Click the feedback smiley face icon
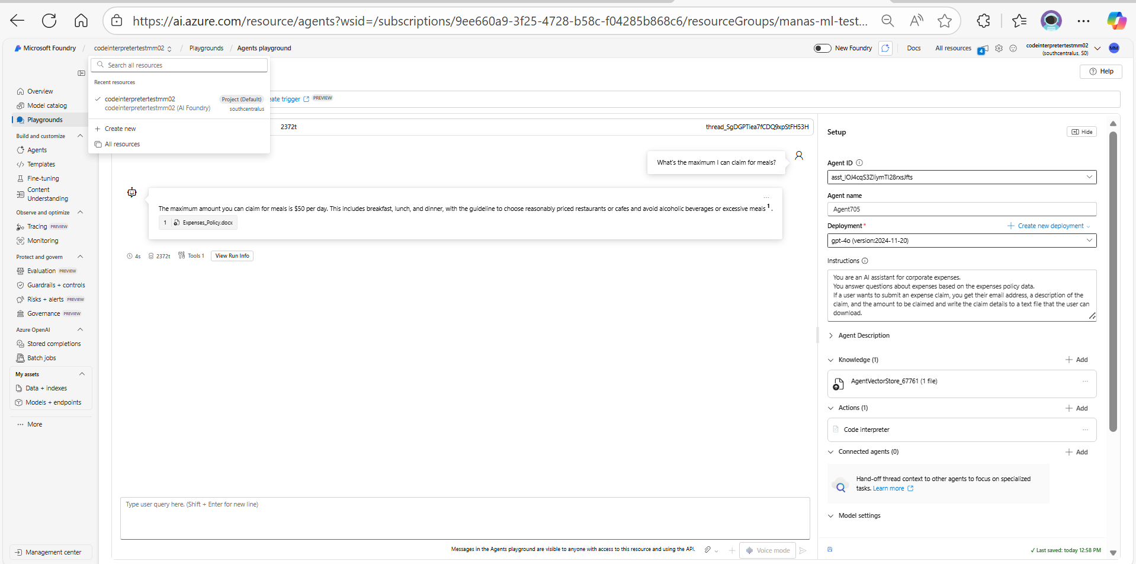1136x564 pixels. pos(1013,49)
